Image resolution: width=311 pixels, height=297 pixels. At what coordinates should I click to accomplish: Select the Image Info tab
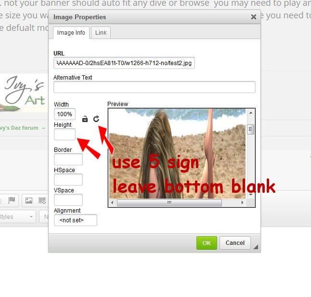click(71, 33)
